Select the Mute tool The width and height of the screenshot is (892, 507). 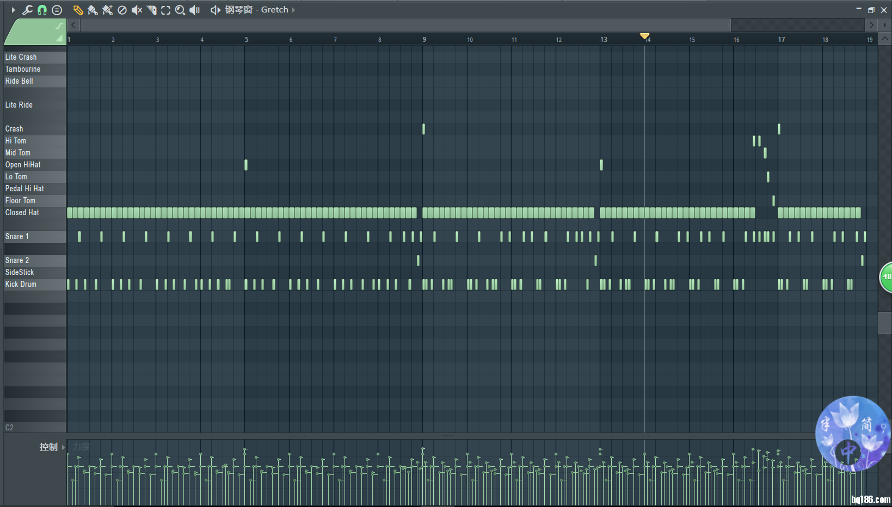(137, 10)
